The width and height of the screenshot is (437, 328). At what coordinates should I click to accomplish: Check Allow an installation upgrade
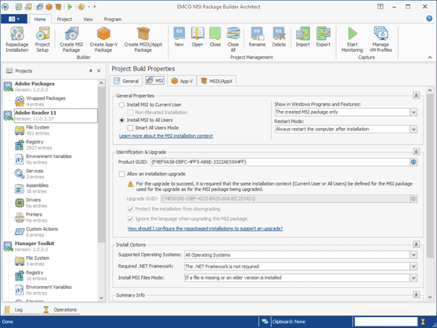(122, 174)
